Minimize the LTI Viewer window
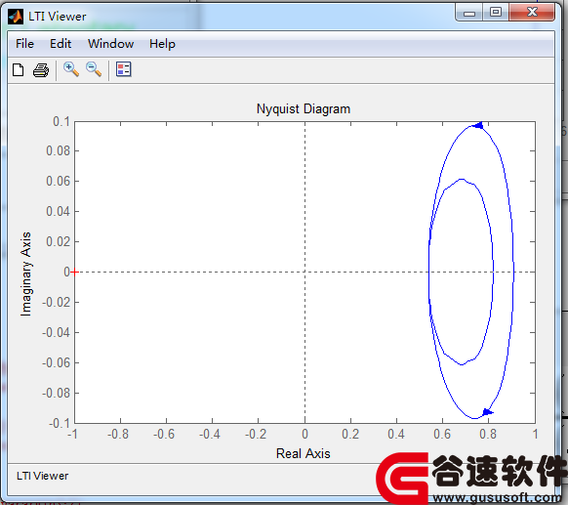 469,13
